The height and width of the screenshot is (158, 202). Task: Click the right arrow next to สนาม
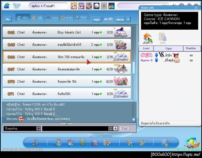click(x=128, y=19)
